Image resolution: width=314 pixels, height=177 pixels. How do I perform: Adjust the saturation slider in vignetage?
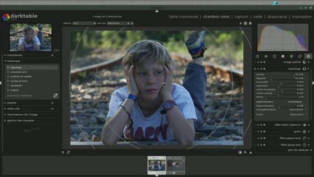[x=280, y=86]
